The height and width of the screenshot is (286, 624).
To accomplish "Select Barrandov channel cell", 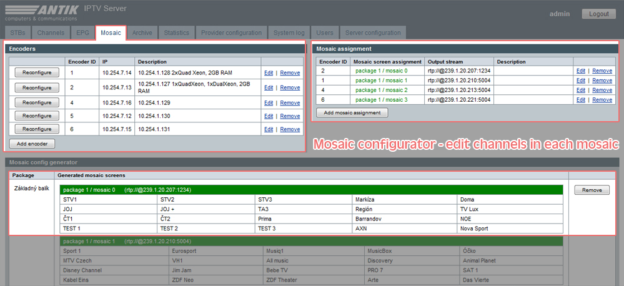I will pyautogui.click(x=405, y=219).
